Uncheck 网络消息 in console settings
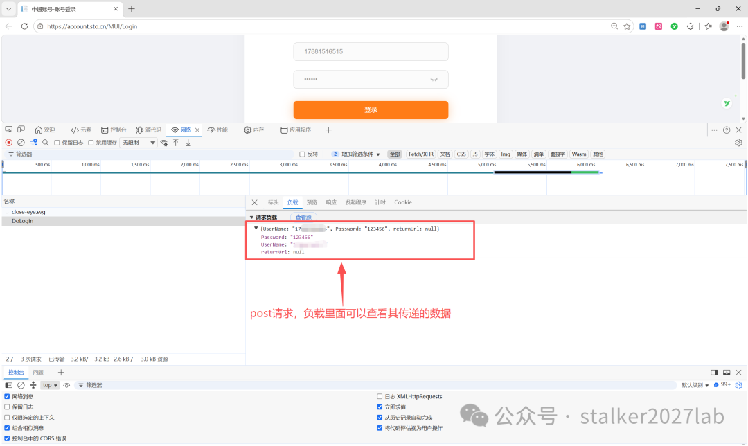The height and width of the screenshot is (446, 748). click(7, 396)
